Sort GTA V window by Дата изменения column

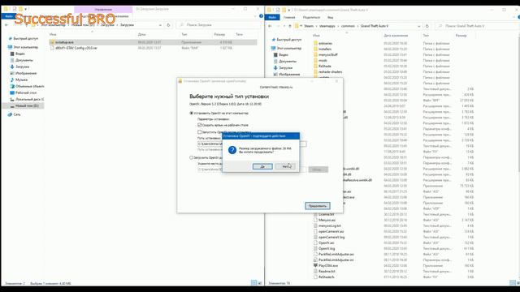tap(396, 35)
